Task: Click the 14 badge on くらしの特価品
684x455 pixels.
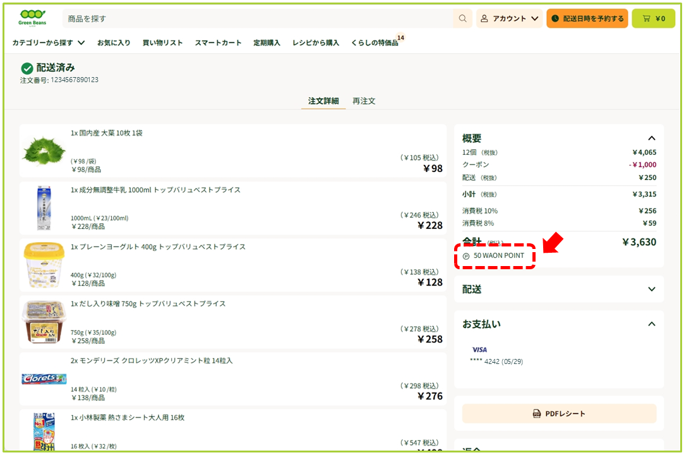Action: [400, 37]
